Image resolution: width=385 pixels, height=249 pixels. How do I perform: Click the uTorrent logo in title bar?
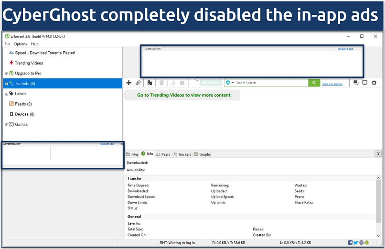(x=7, y=36)
